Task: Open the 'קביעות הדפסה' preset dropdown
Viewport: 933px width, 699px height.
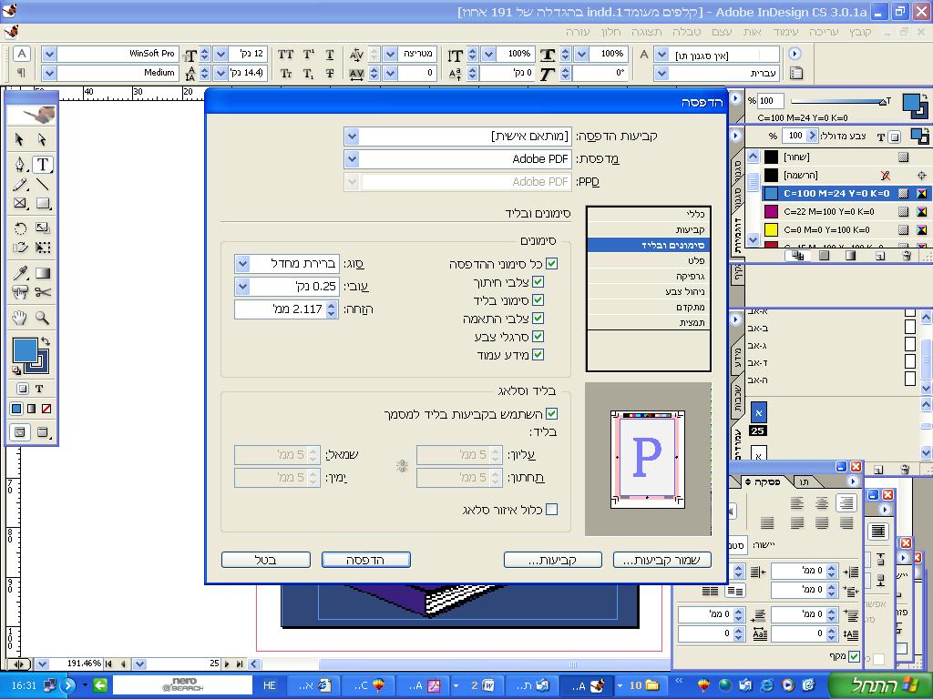Action: (352, 137)
